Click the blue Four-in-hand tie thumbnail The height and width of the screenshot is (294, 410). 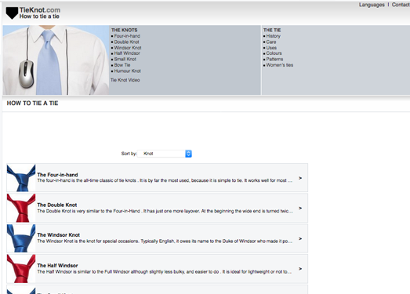[21, 178]
